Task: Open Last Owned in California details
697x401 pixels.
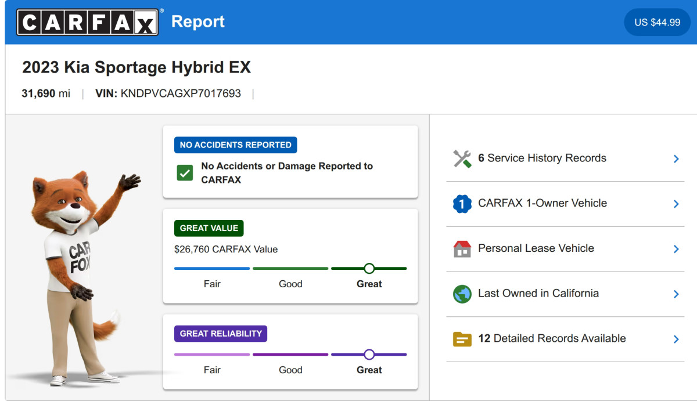Action: 565,294
